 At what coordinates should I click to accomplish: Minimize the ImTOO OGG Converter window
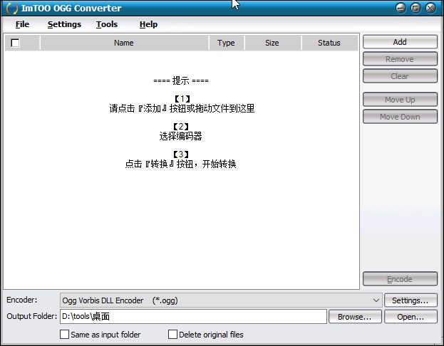[x=401, y=9]
